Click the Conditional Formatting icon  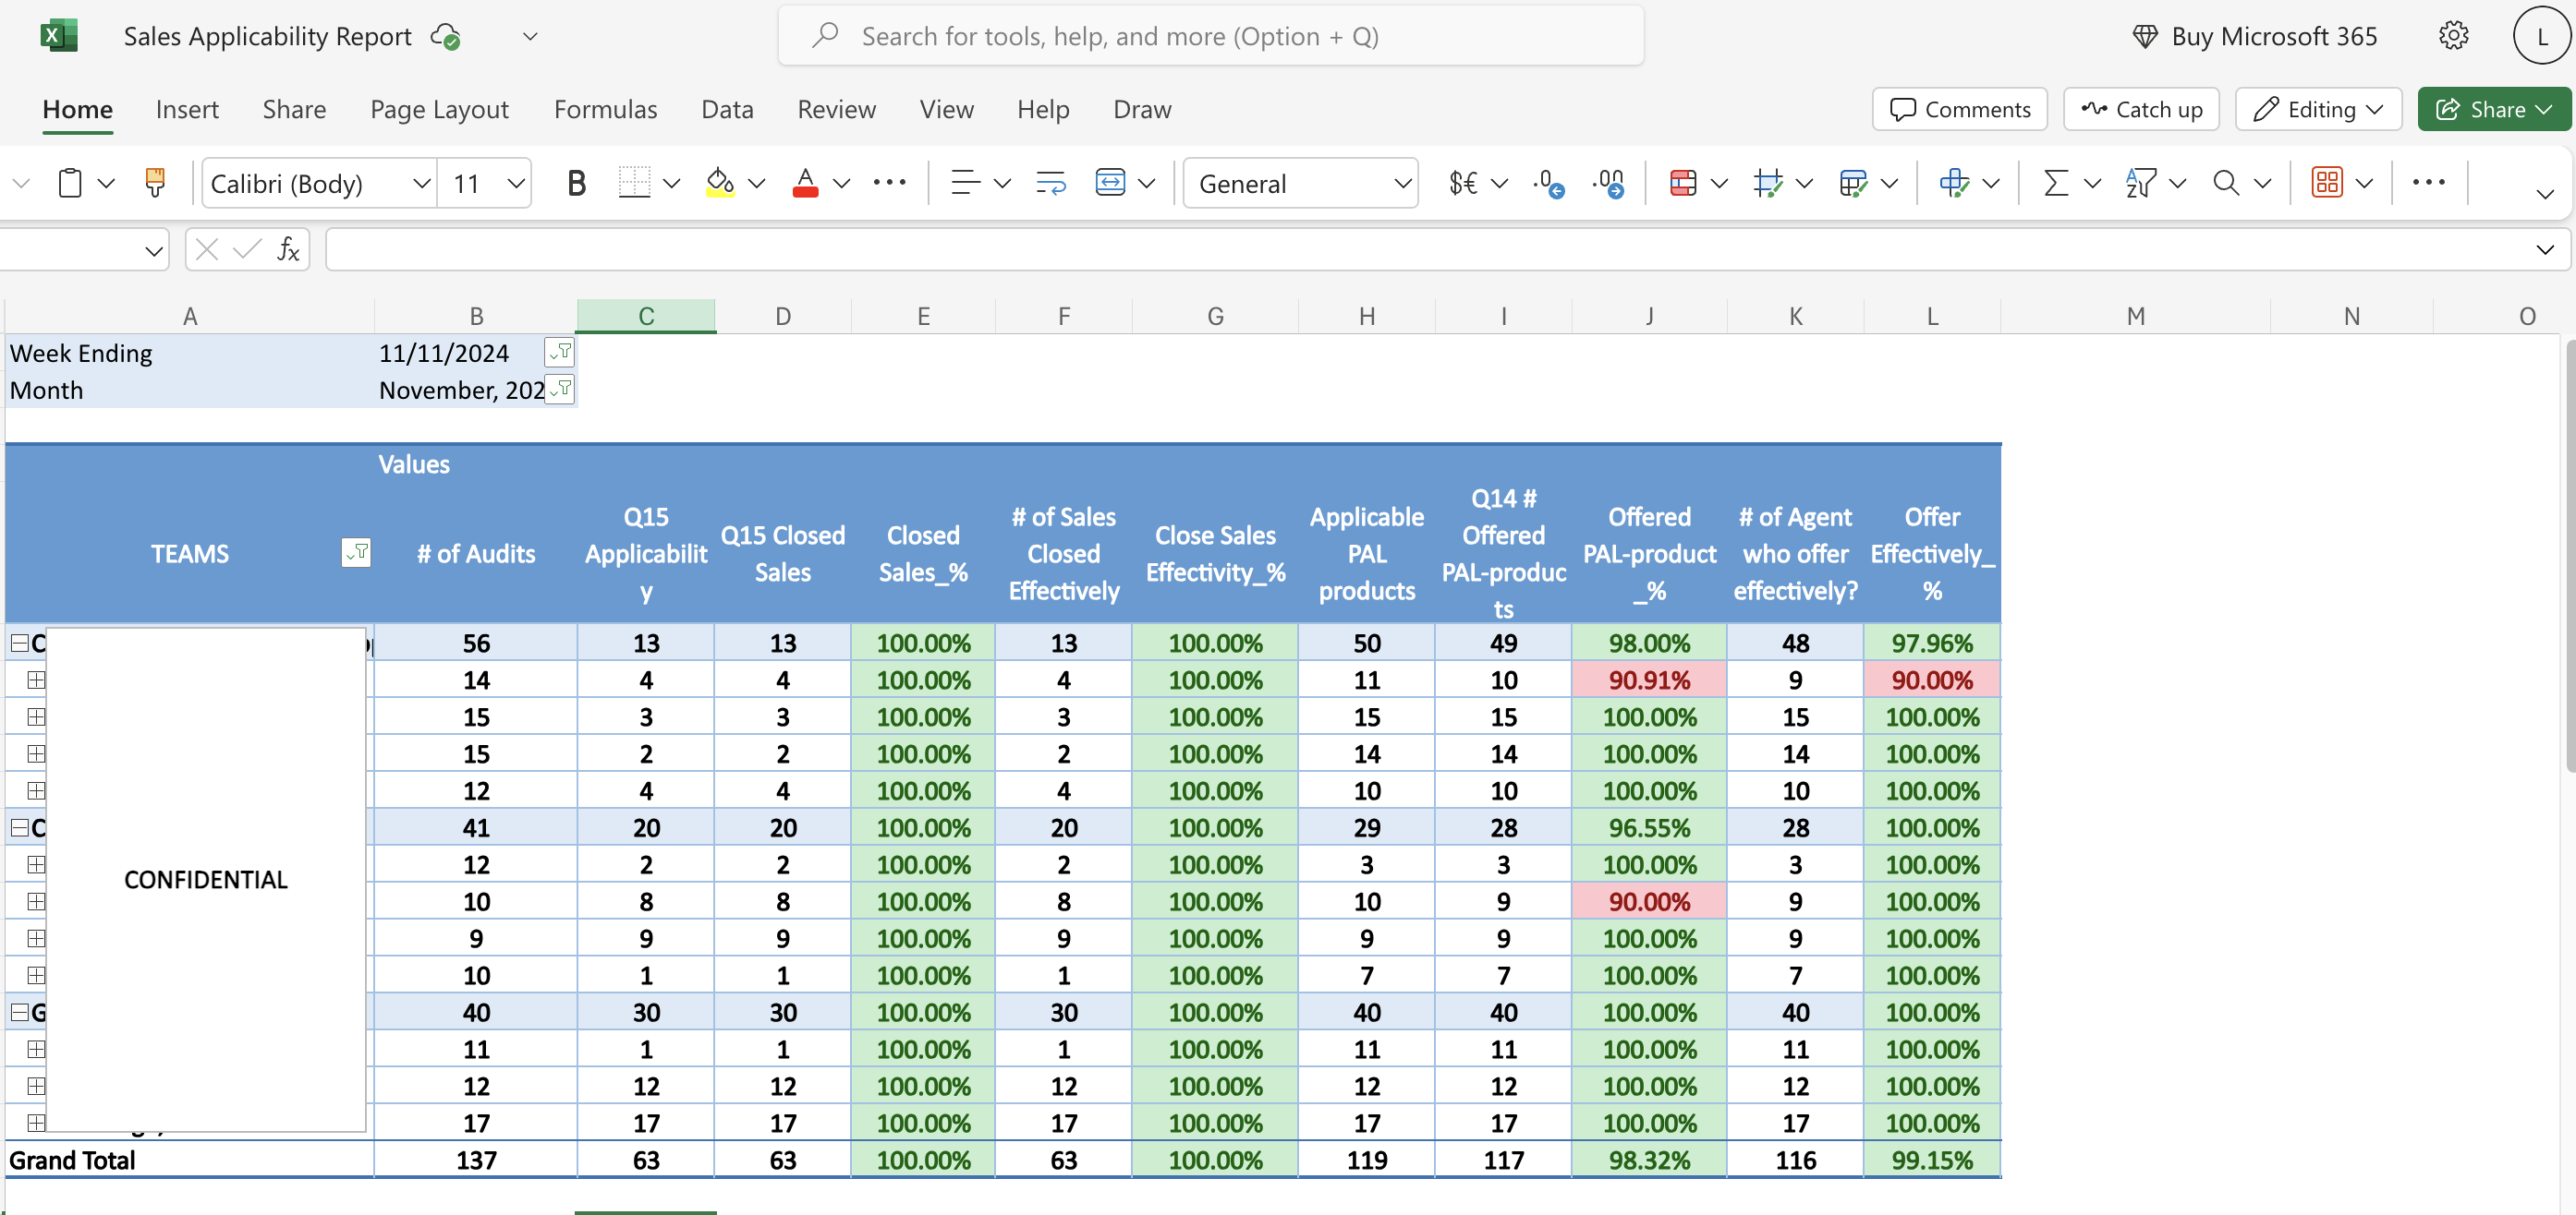coord(1683,183)
